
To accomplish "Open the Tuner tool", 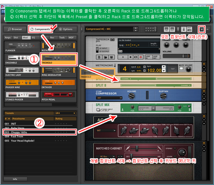I will tap(178, 29).
